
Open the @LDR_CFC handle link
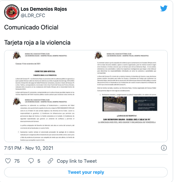coord(33,16)
